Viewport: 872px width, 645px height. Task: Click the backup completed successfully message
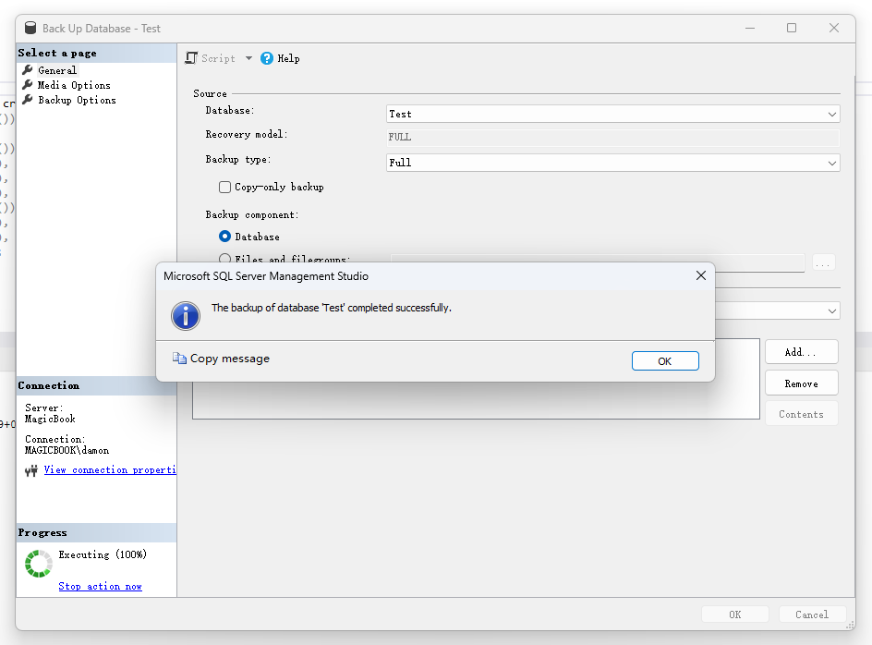click(332, 308)
